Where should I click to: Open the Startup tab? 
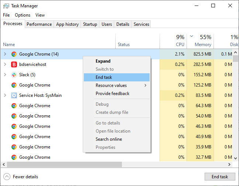click(x=90, y=24)
